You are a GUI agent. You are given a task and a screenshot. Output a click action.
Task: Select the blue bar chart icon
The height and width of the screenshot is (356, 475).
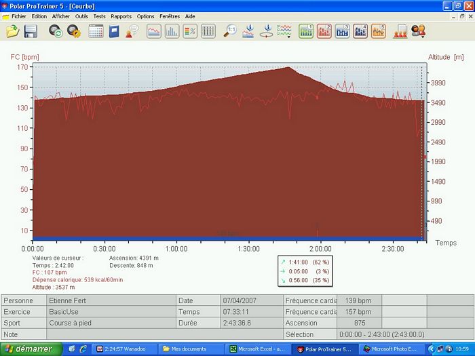pyautogui.click(x=172, y=31)
